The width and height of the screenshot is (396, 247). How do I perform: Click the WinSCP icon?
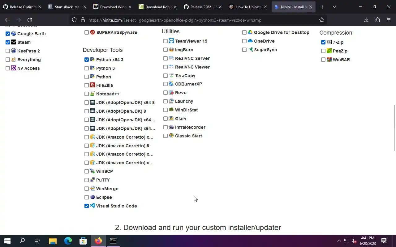tap(93, 171)
